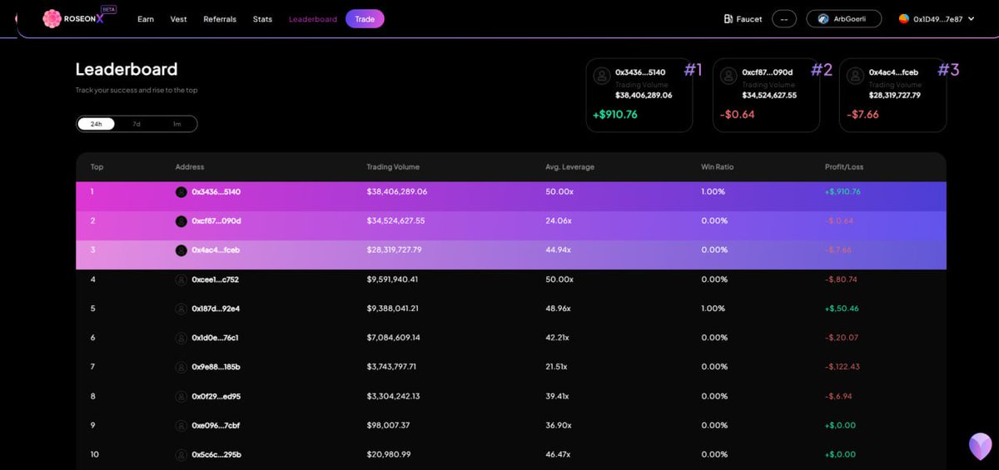Open the Vest menu
Image resolution: width=999 pixels, height=470 pixels.
(178, 19)
